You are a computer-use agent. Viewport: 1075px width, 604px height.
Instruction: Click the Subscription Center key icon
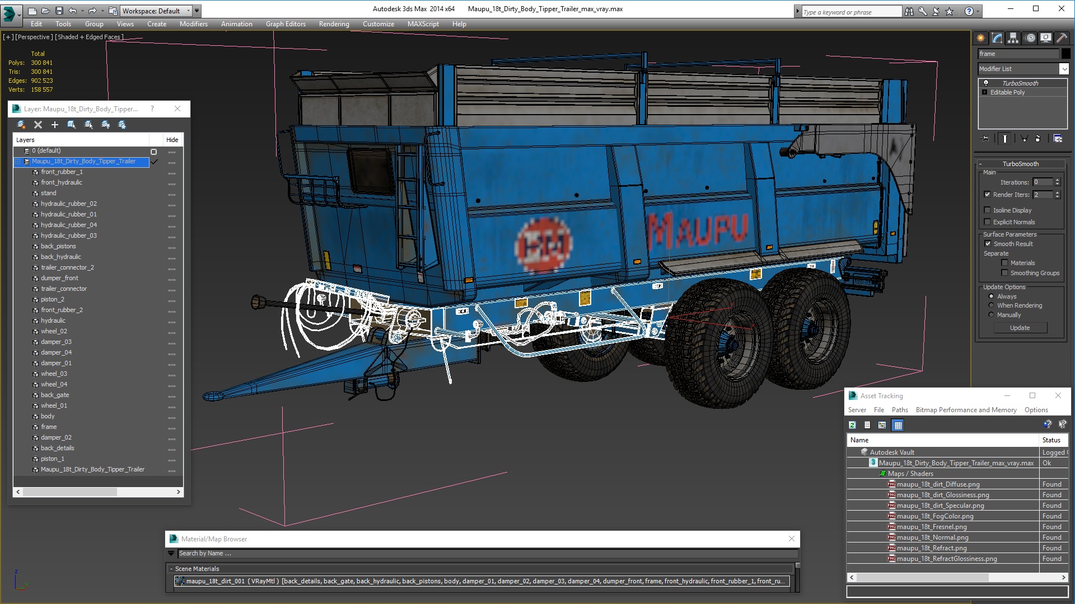point(922,11)
